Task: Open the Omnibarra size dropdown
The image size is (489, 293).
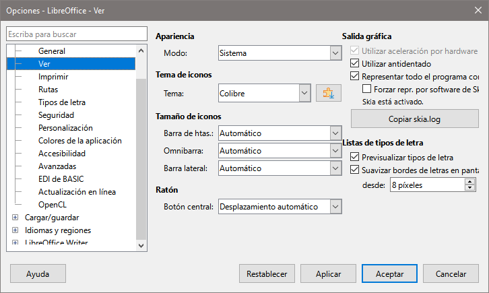Action: click(x=280, y=151)
